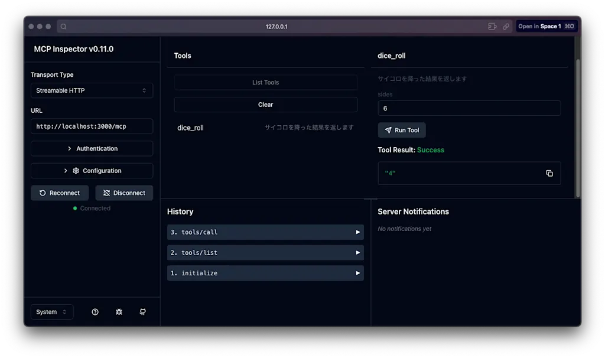Expand history entry 3. tools/call
Image resolution: width=605 pixels, height=358 pixels.
click(265, 232)
